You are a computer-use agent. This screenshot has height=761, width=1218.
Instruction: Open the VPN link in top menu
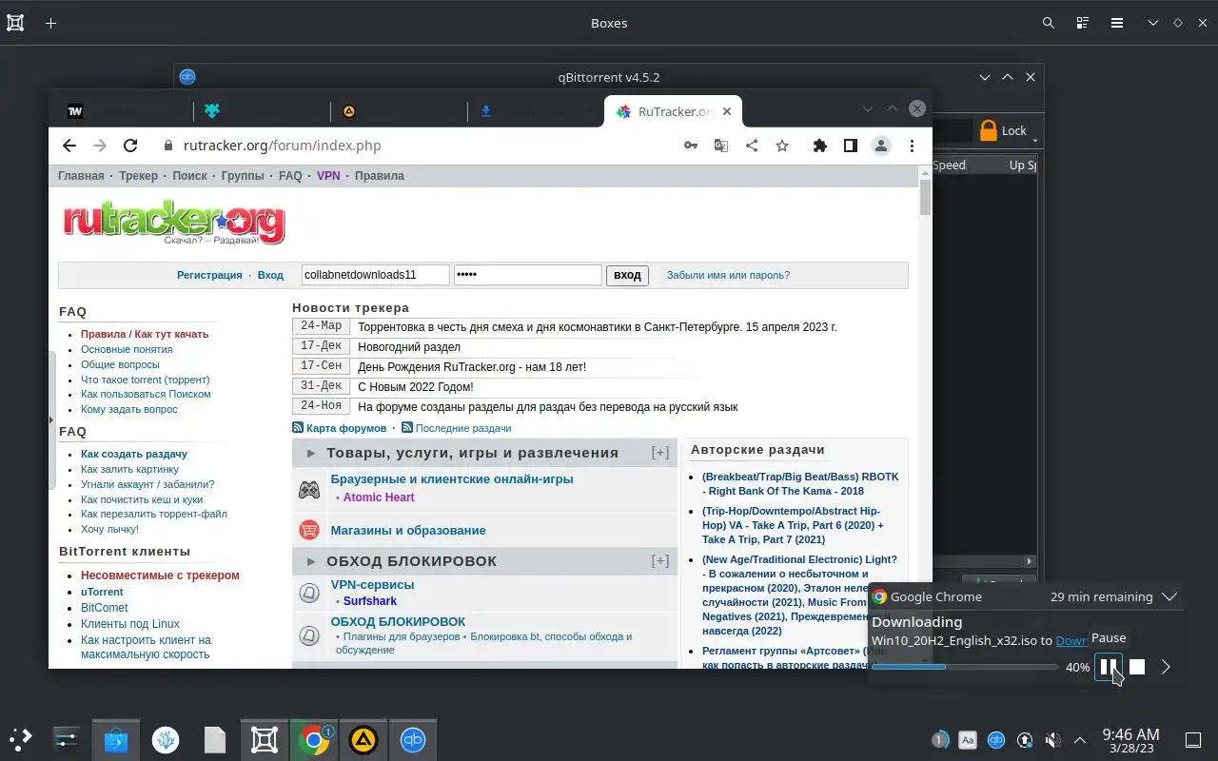tap(328, 176)
